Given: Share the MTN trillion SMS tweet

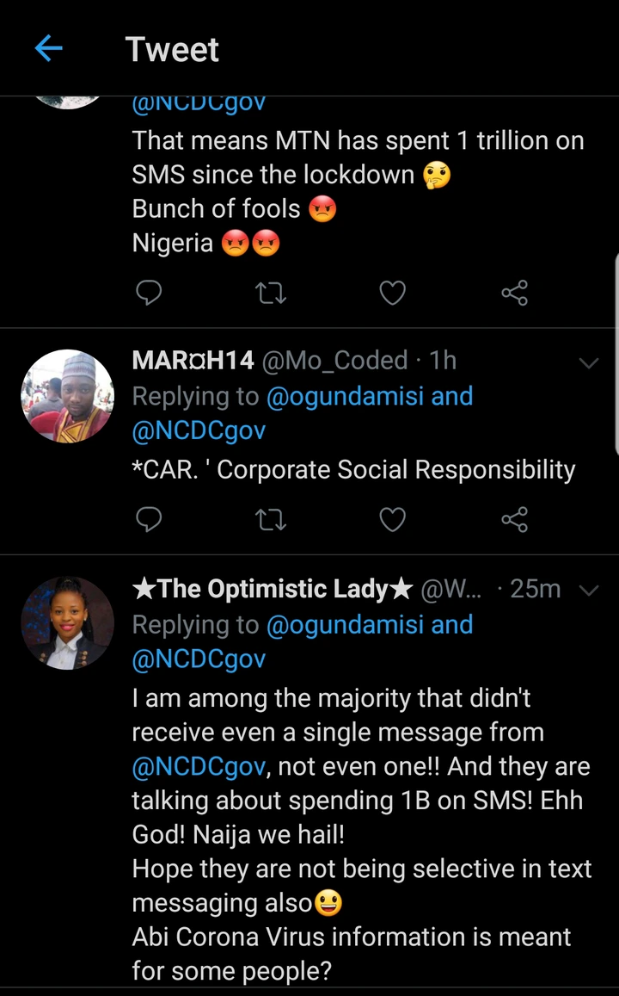Looking at the screenshot, I should click(514, 294).
